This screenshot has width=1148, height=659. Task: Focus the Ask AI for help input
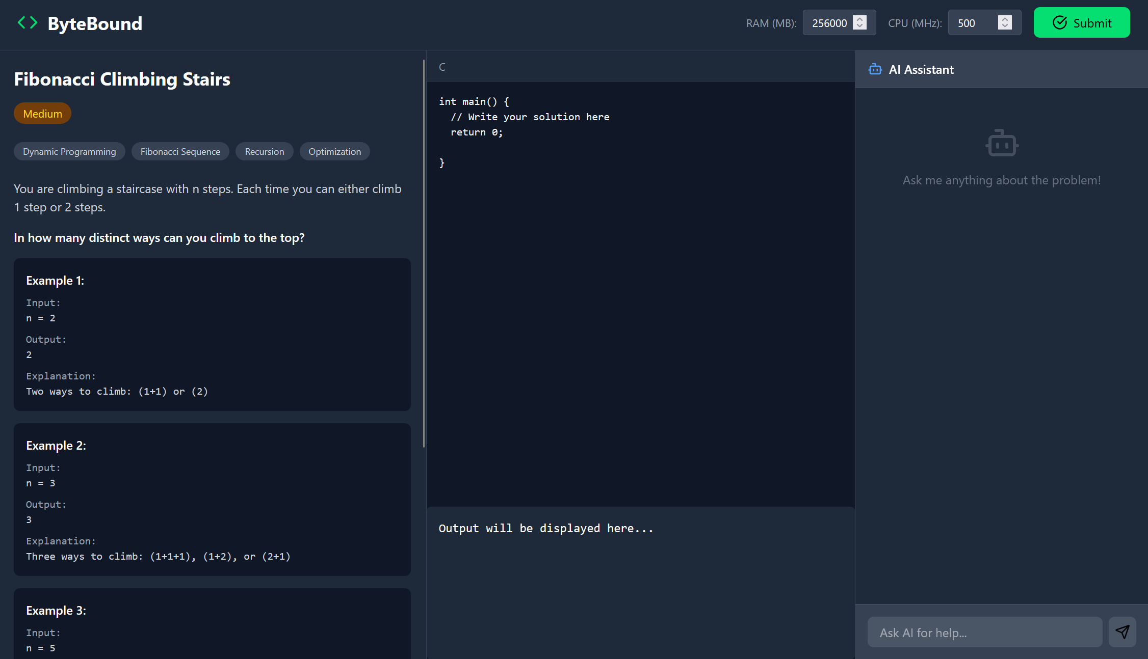(984, 633)
